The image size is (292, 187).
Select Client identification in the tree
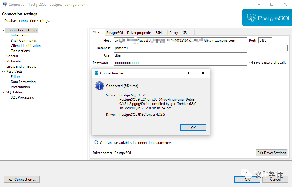(26, 46)
